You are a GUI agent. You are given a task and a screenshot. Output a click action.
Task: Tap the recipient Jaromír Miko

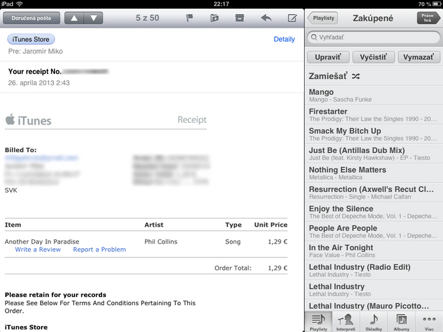[43, 52]
